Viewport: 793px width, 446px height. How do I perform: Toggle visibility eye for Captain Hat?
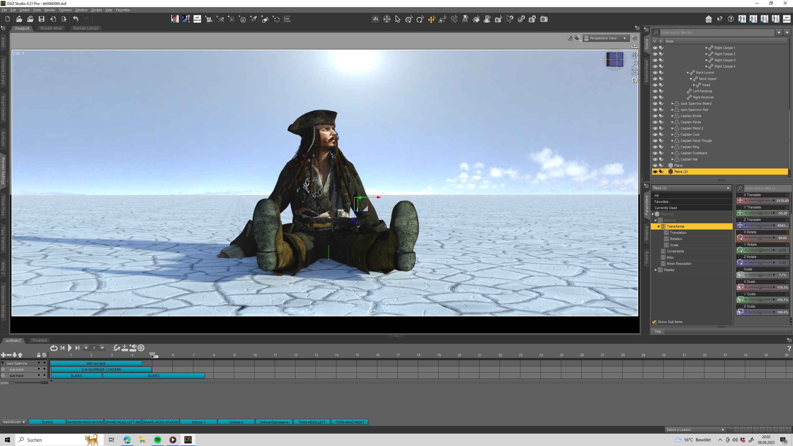pos(655,159)
